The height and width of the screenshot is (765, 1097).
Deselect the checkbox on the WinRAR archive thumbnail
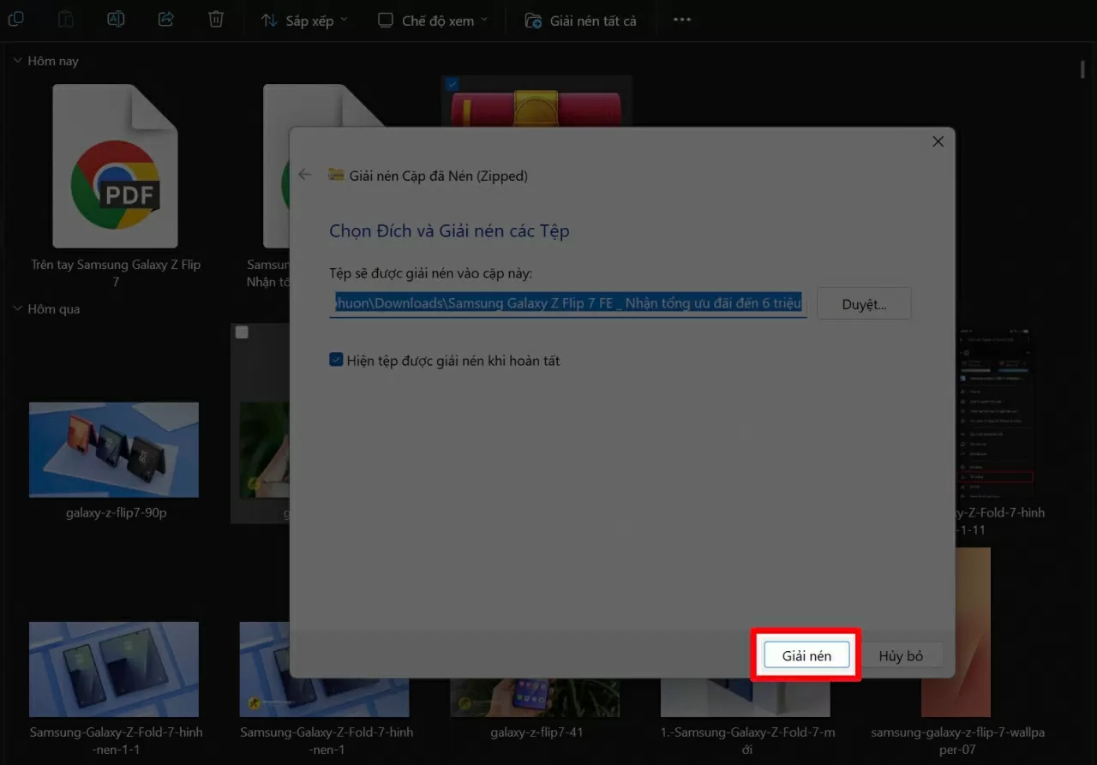pyautogui.click(x=452, y=84)
